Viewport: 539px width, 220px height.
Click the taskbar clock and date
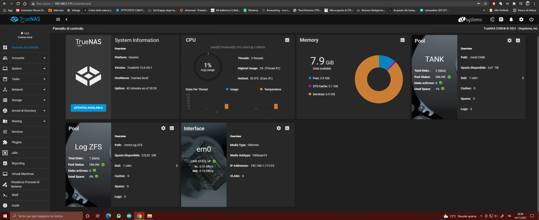[520, 216]
